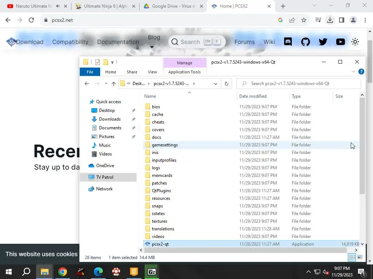Viewport: 373px width, 279px height.
Task: Select Network in navigation pane
Action: pyautogui.click(x=104, y=189)
